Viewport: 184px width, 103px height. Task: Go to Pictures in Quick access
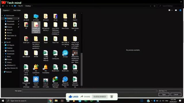pyautogui.click(x=9, y=27)
